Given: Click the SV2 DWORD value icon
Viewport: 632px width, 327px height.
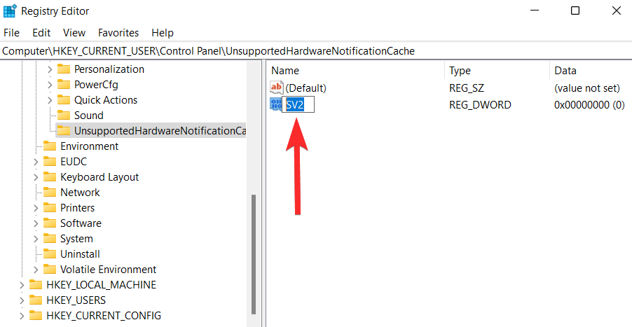Looking at the screenshot, I should (x=276, y=105).
